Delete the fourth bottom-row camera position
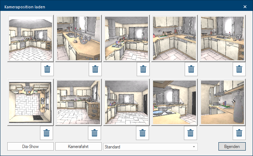 tap(191, 133)
